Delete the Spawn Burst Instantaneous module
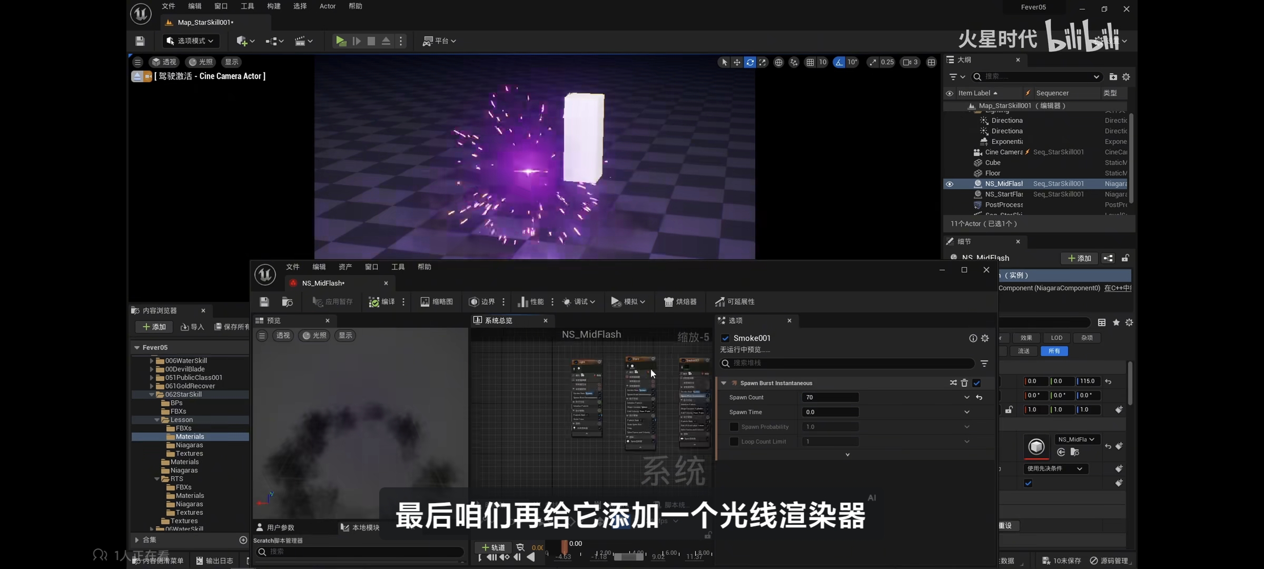 (x=964, y=383)
